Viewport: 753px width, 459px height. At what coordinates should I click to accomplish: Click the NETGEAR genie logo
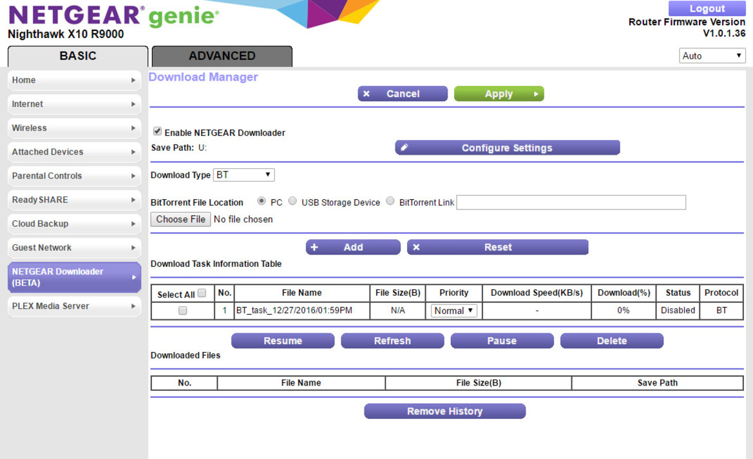coord(114,15)
